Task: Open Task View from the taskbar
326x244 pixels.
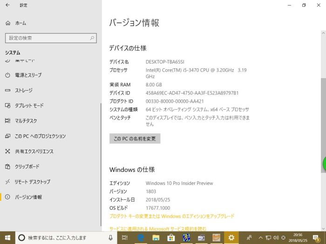Action: tap(125, 237)
